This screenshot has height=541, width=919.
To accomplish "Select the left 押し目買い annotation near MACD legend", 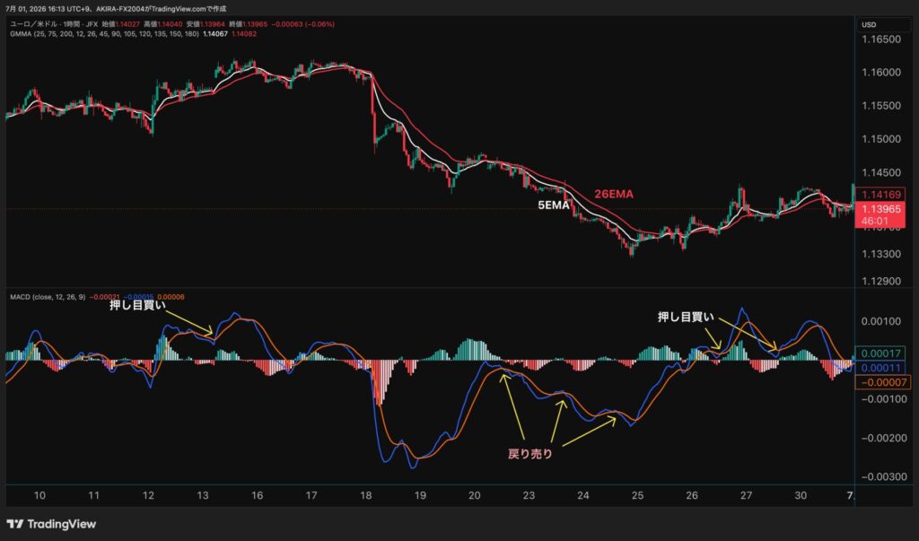I will point(137,305).
